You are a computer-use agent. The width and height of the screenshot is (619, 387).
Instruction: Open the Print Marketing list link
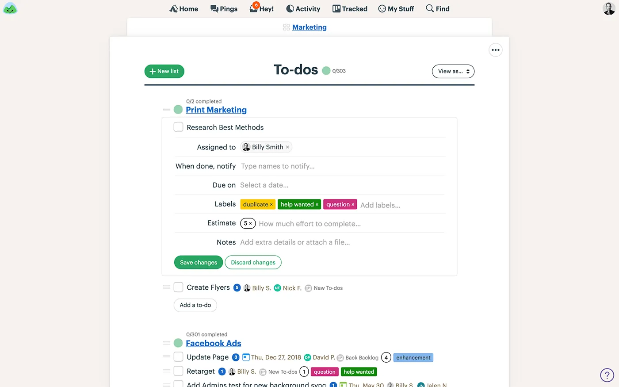216,110
